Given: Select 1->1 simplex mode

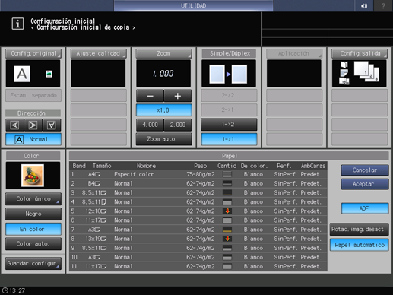Looking at the screenshot, I should click(229, 139).
